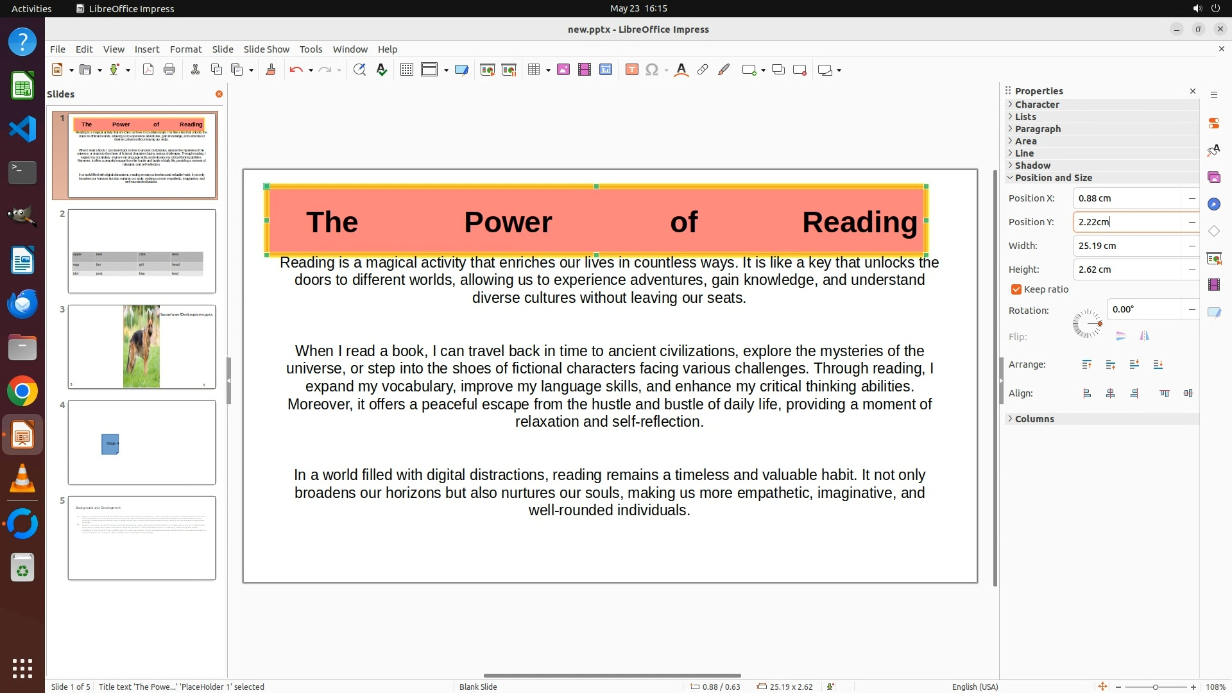Close the Slides panel
Viewport: 1232px width, 693px height.
(x=219, y=94)
